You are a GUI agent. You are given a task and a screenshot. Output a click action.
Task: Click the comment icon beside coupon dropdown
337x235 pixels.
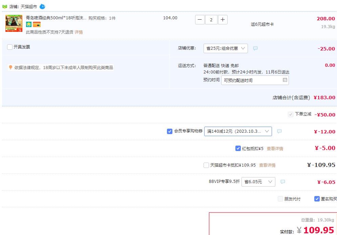click(279, 131)
